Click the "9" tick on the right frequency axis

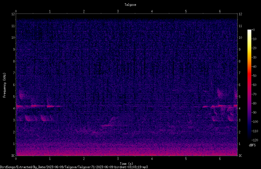pos(239,50)
